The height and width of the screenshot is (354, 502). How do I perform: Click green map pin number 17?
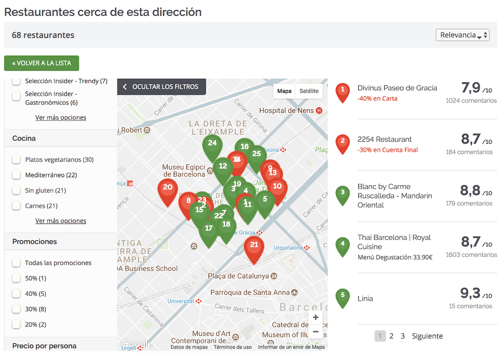(208, 230)
